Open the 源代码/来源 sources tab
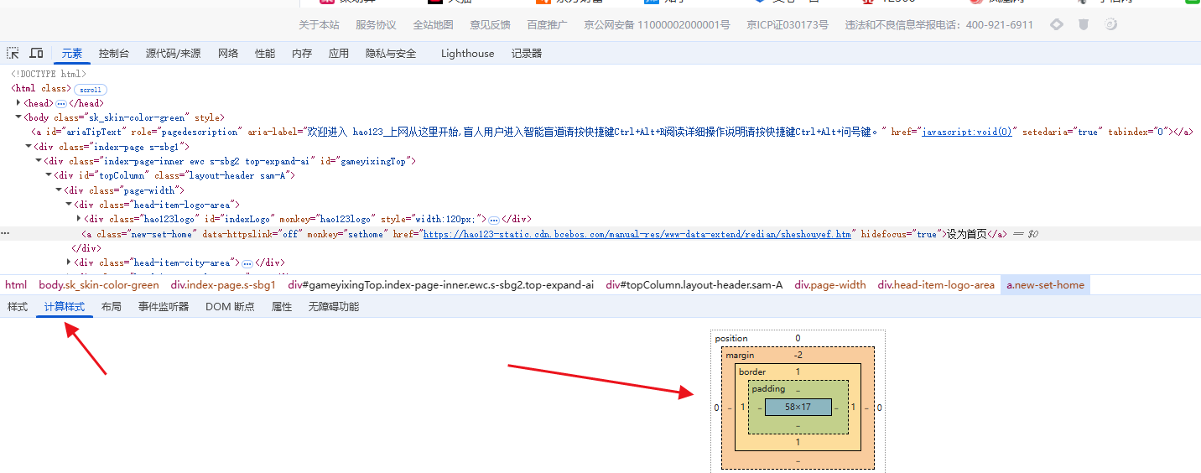 [x=173, y=54]
